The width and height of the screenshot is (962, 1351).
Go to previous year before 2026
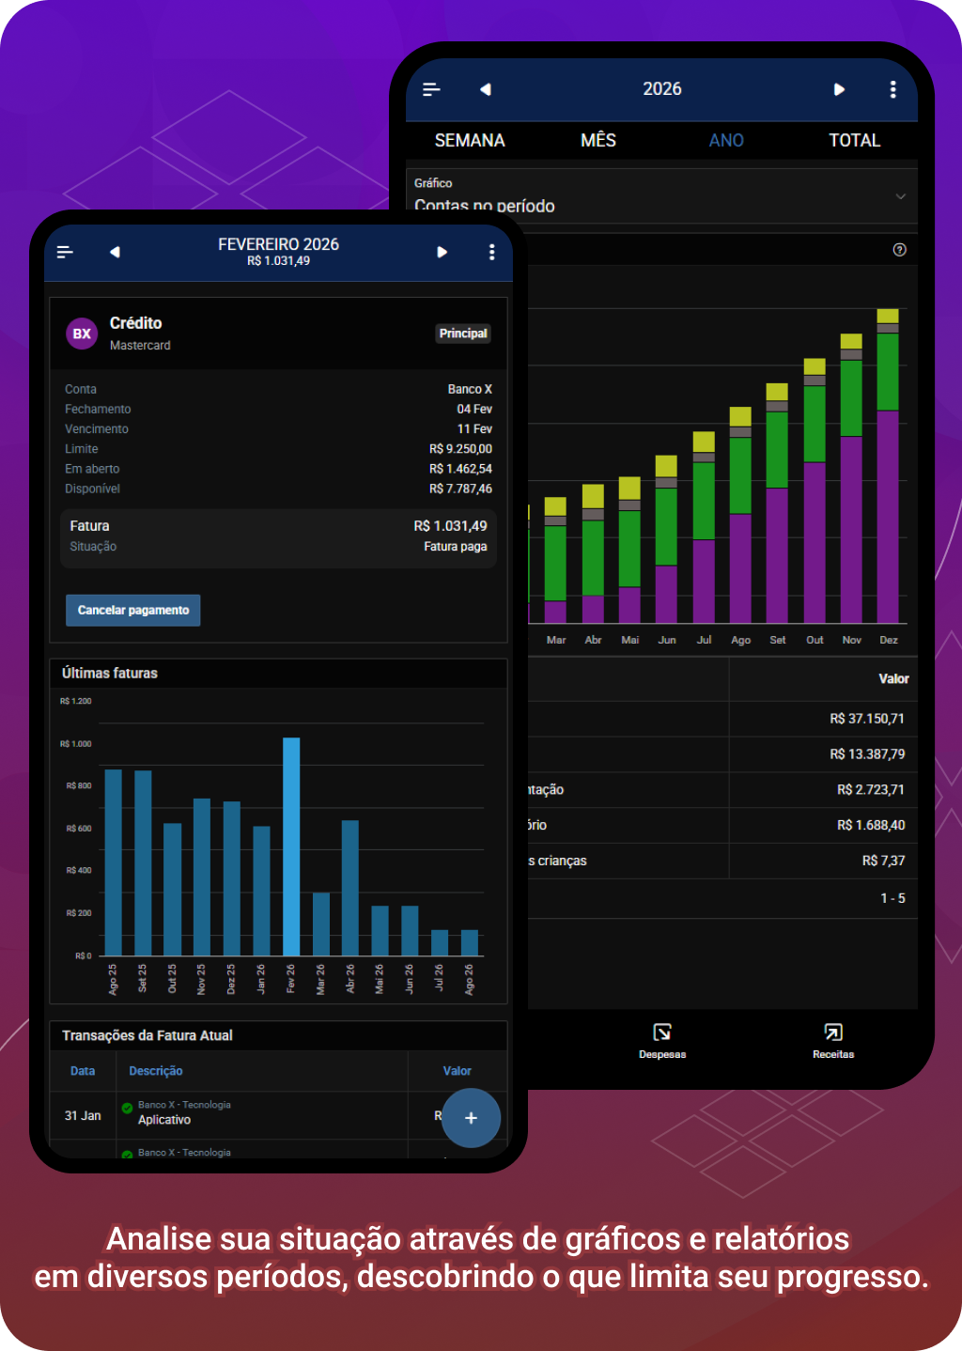coord(486,89)
